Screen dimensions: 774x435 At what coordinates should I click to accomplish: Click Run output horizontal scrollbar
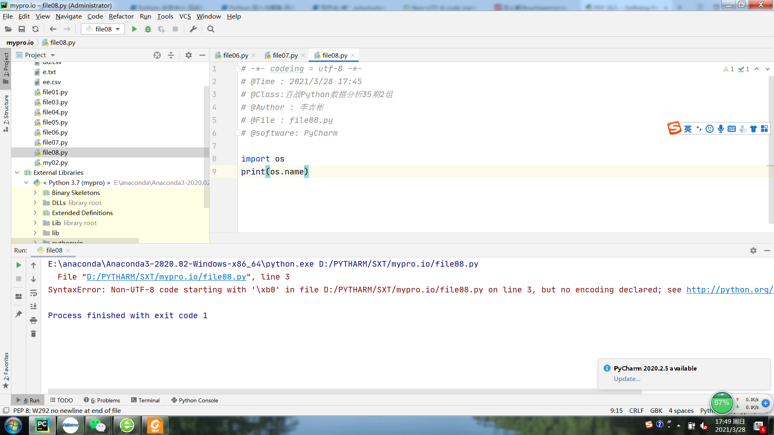(345, 391)
